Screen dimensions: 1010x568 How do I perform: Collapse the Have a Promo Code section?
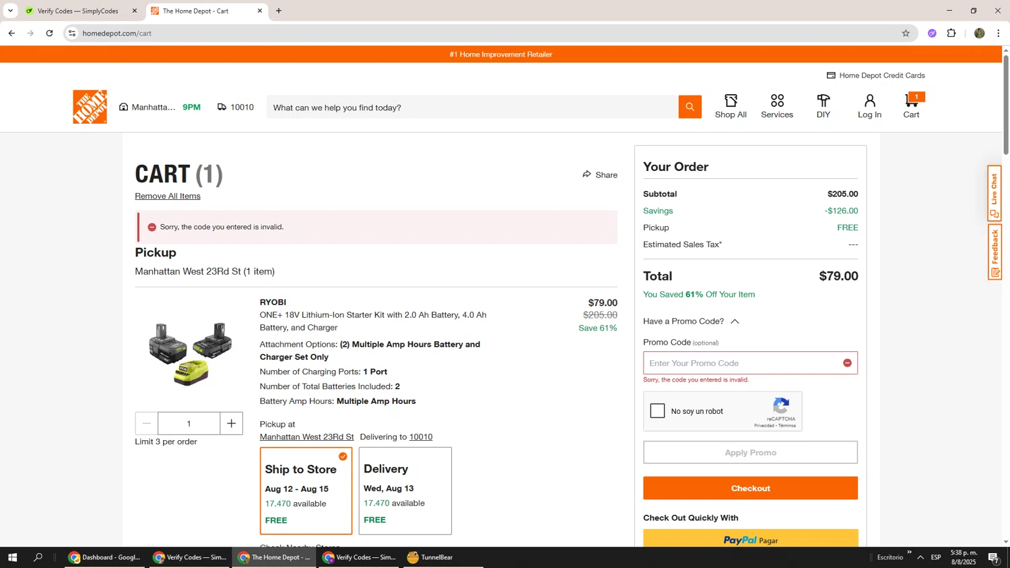click(692, 321)
